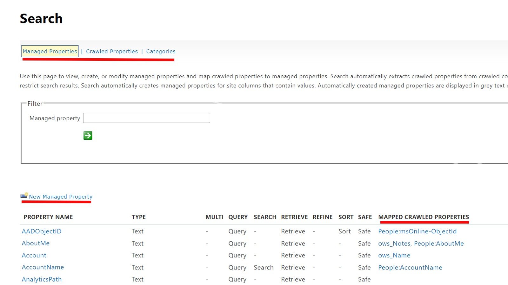Click the New Managed Property icon
This screenshot has width=508, height=285.
pos(24,195)
